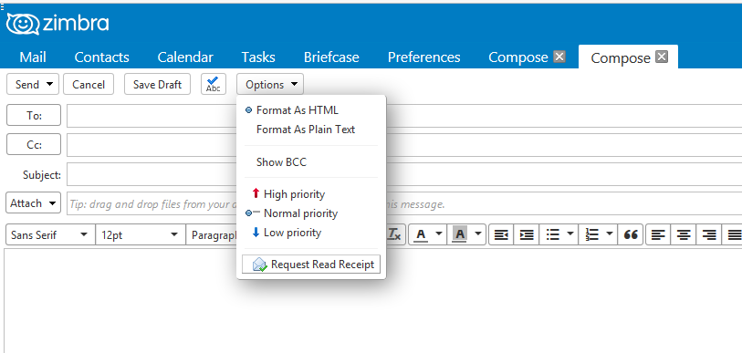Image resolution: width=742 pixels, height=353 pixels.
Task: Open numbered list style dropdown arrow
Action: point(610,234)
